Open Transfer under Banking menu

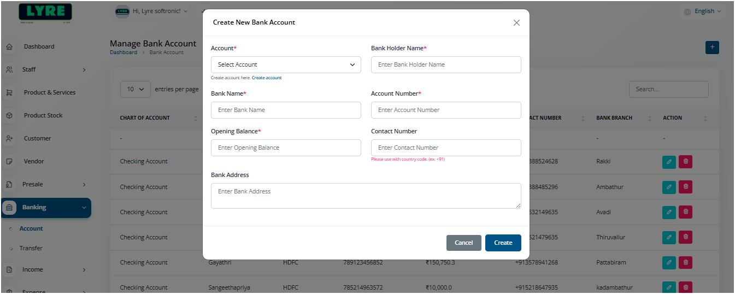pos(31,248)
